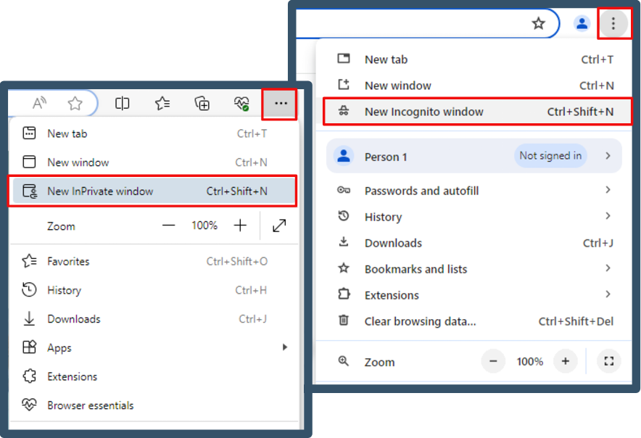Screen dimensions: 641x438
Task: Open Edge's Collections toolbar icon
Action: [202, 104]
